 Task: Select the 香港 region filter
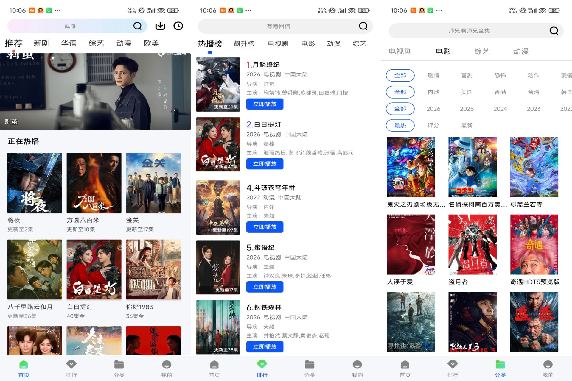click(x=500, y=92)
